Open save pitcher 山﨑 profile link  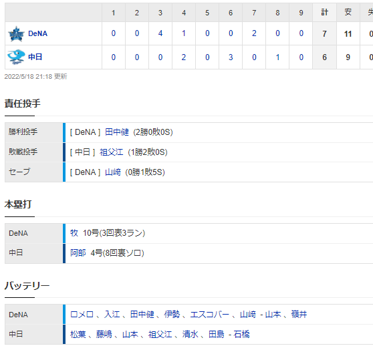coord(113,172)
